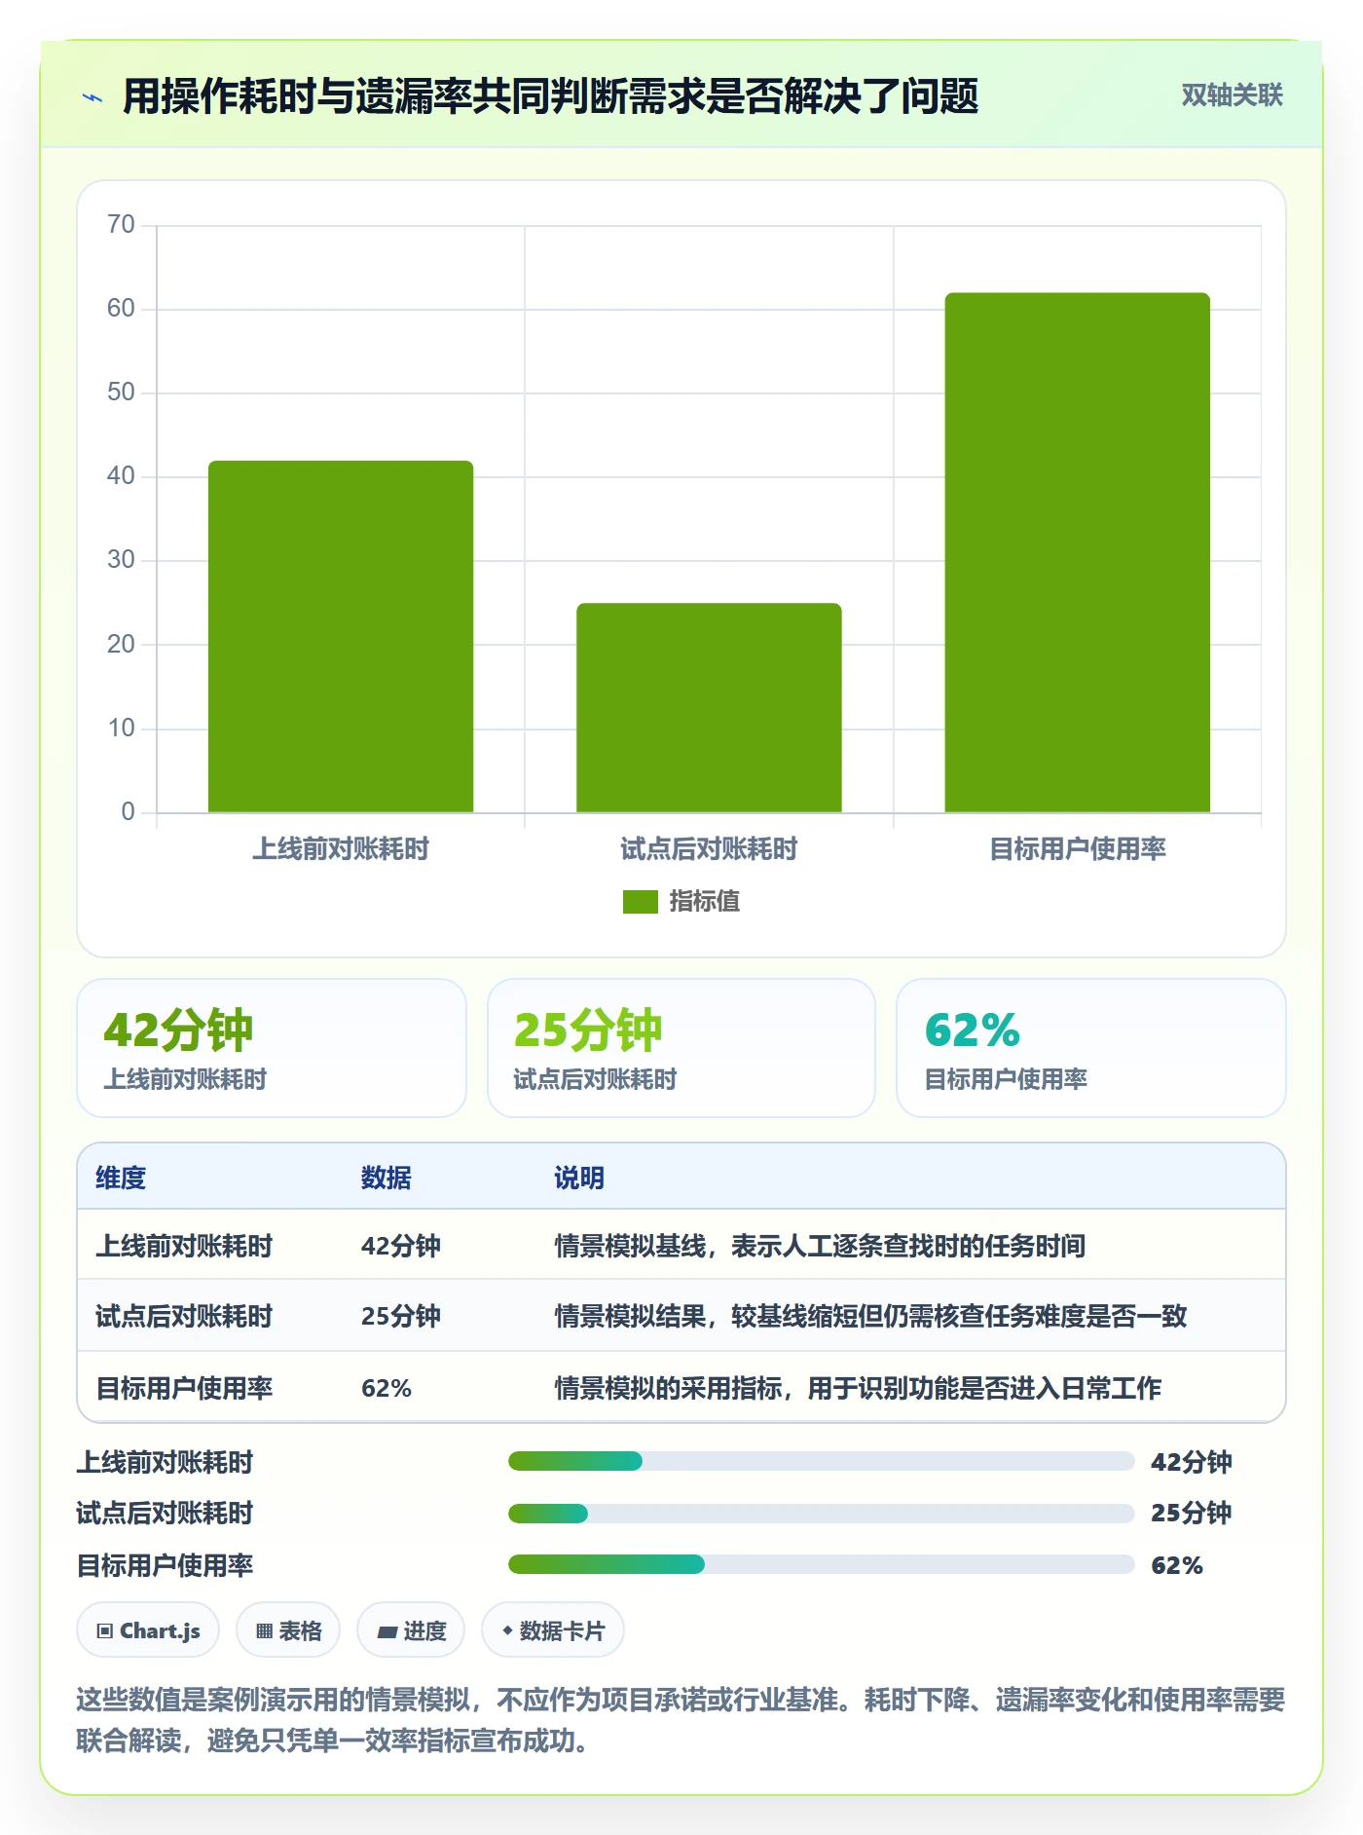
Task: Click the 试点后对账耗时 progress bar
Action: [x=821, y=1513]
